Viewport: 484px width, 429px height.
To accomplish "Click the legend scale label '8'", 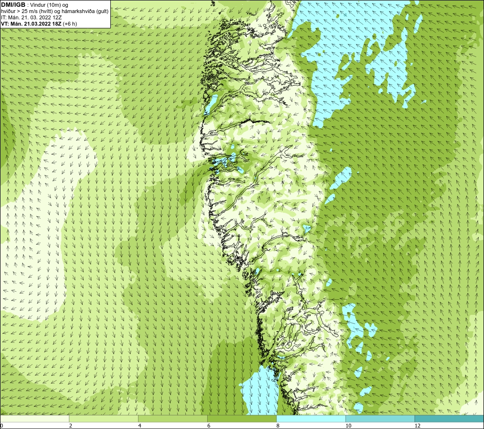I will [278, 426].
